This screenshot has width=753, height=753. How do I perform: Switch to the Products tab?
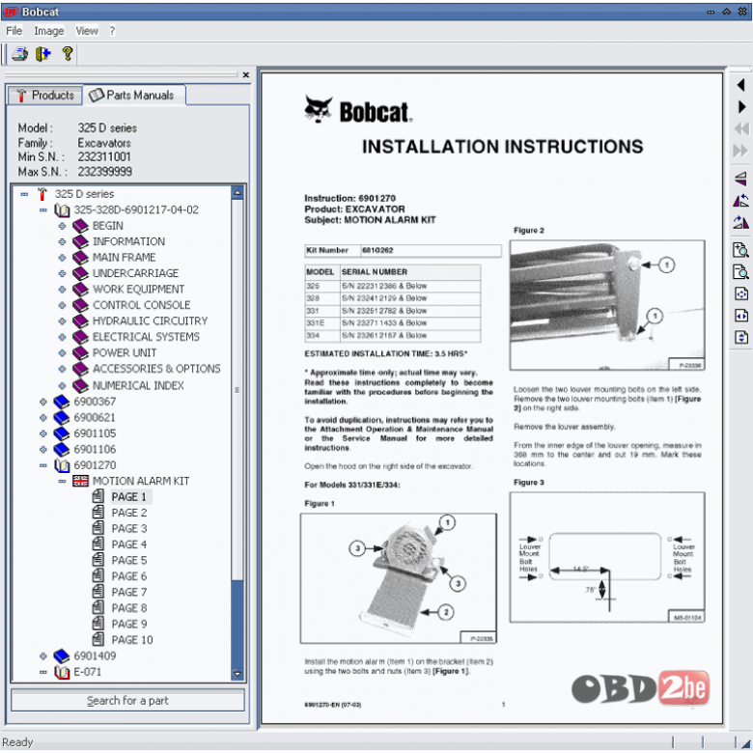[x=44, y=95]
